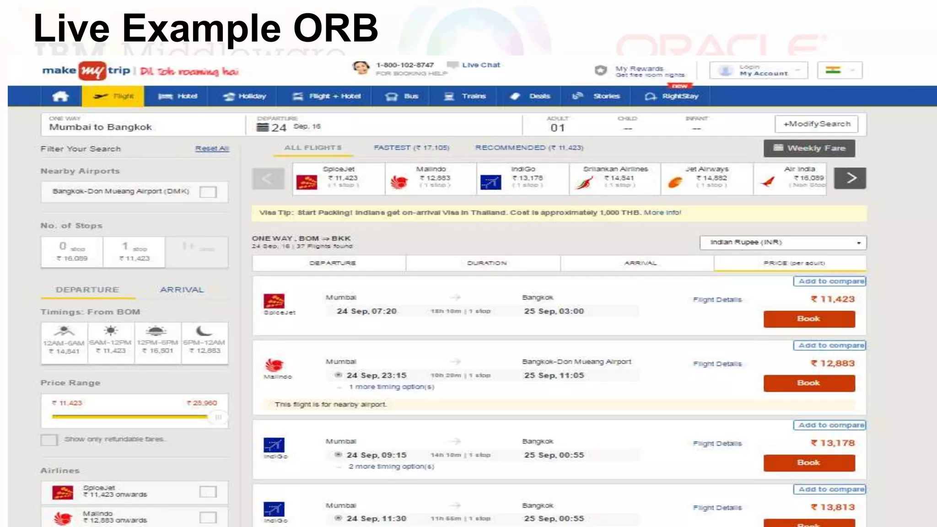Open the Flight + Hotel tab
This screenshot has width=937, height=527.
(x=326, y=96)
